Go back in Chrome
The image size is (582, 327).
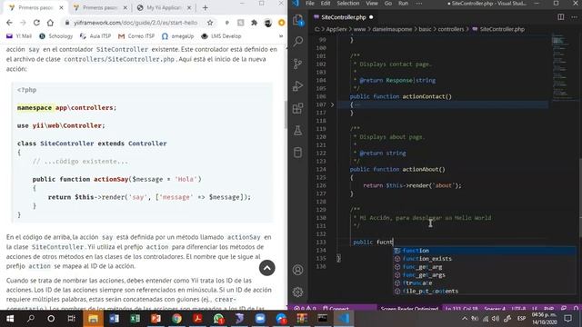pos(10,23)
